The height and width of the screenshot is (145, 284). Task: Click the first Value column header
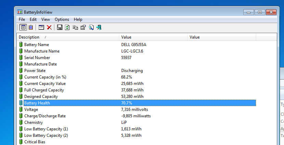pos(153,37)
